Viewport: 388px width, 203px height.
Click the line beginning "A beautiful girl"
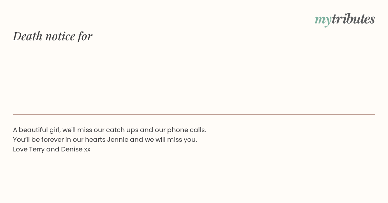[109, 130]
